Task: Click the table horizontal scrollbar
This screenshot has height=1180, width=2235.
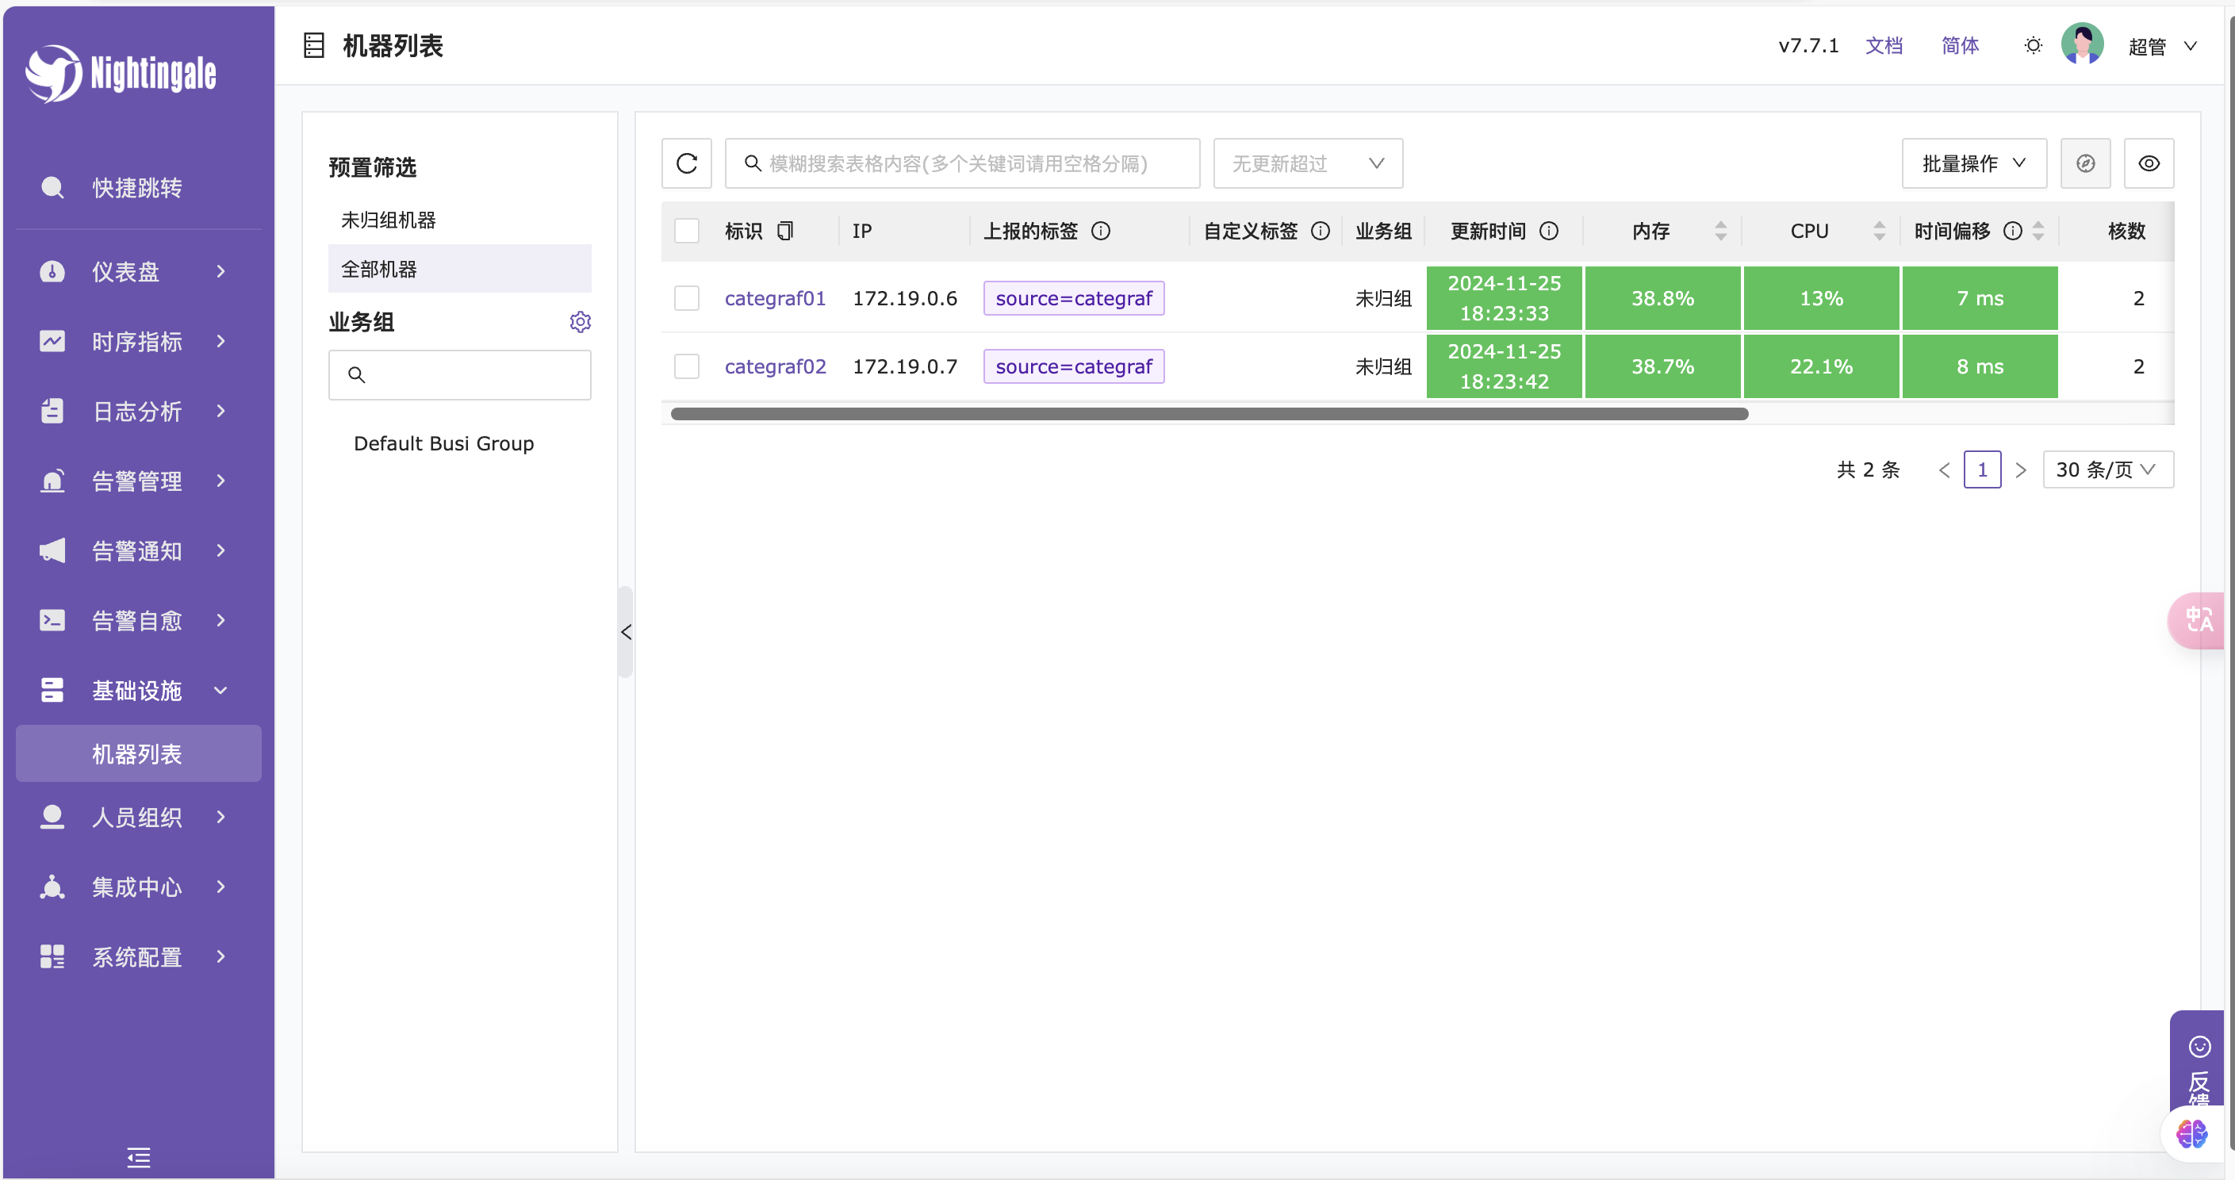Action: coord(1209,414)
